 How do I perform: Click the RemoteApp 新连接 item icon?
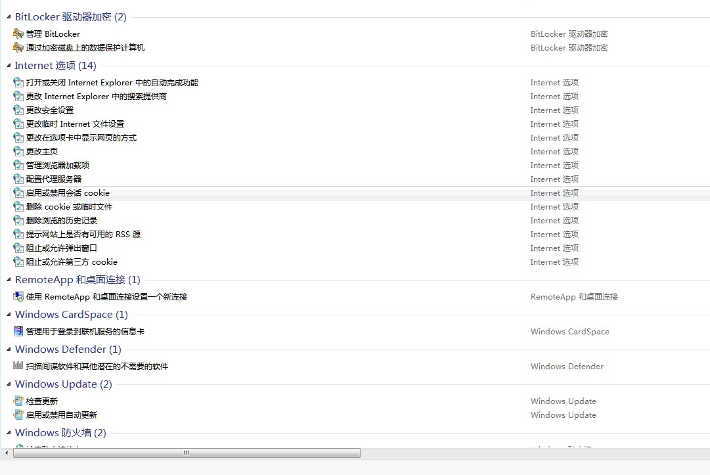click(18, 296)
